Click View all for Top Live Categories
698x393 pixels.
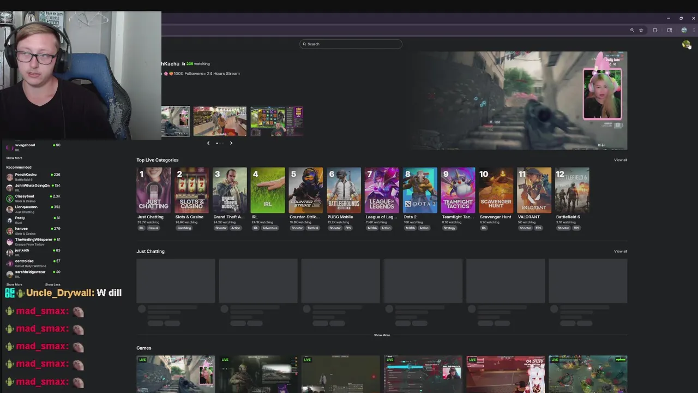[x=621, y=160]
